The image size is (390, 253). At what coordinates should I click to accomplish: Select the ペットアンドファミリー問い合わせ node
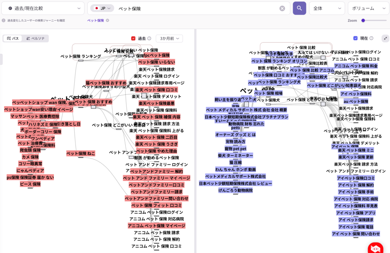[156, 198]
